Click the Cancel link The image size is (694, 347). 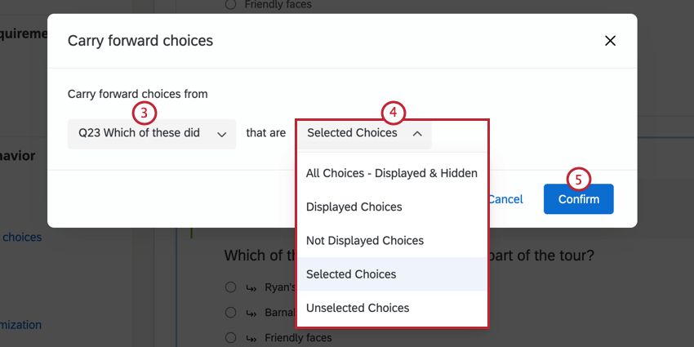coord(507,199)
